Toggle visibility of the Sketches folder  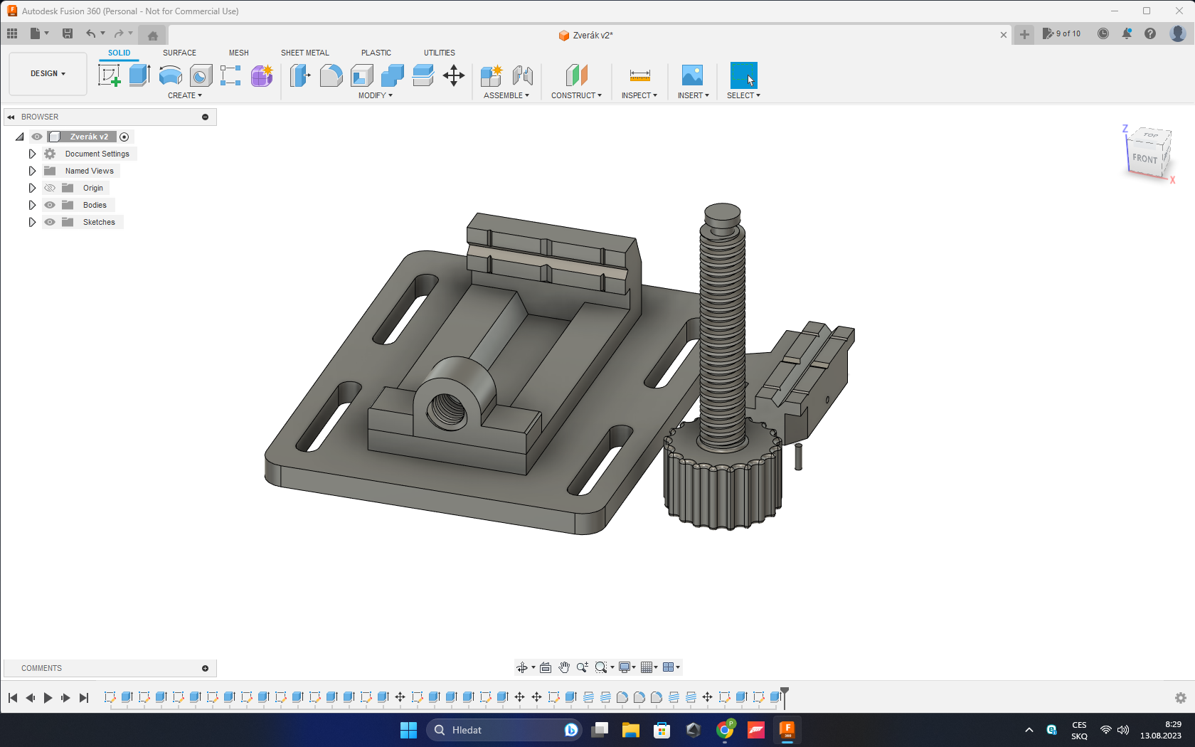pos(49,222)
